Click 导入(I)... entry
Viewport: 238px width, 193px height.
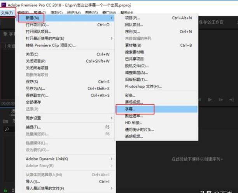click(65, 181)
